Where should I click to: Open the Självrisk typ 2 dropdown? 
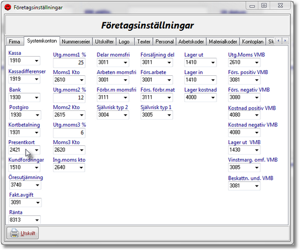[x=125, y=115]
